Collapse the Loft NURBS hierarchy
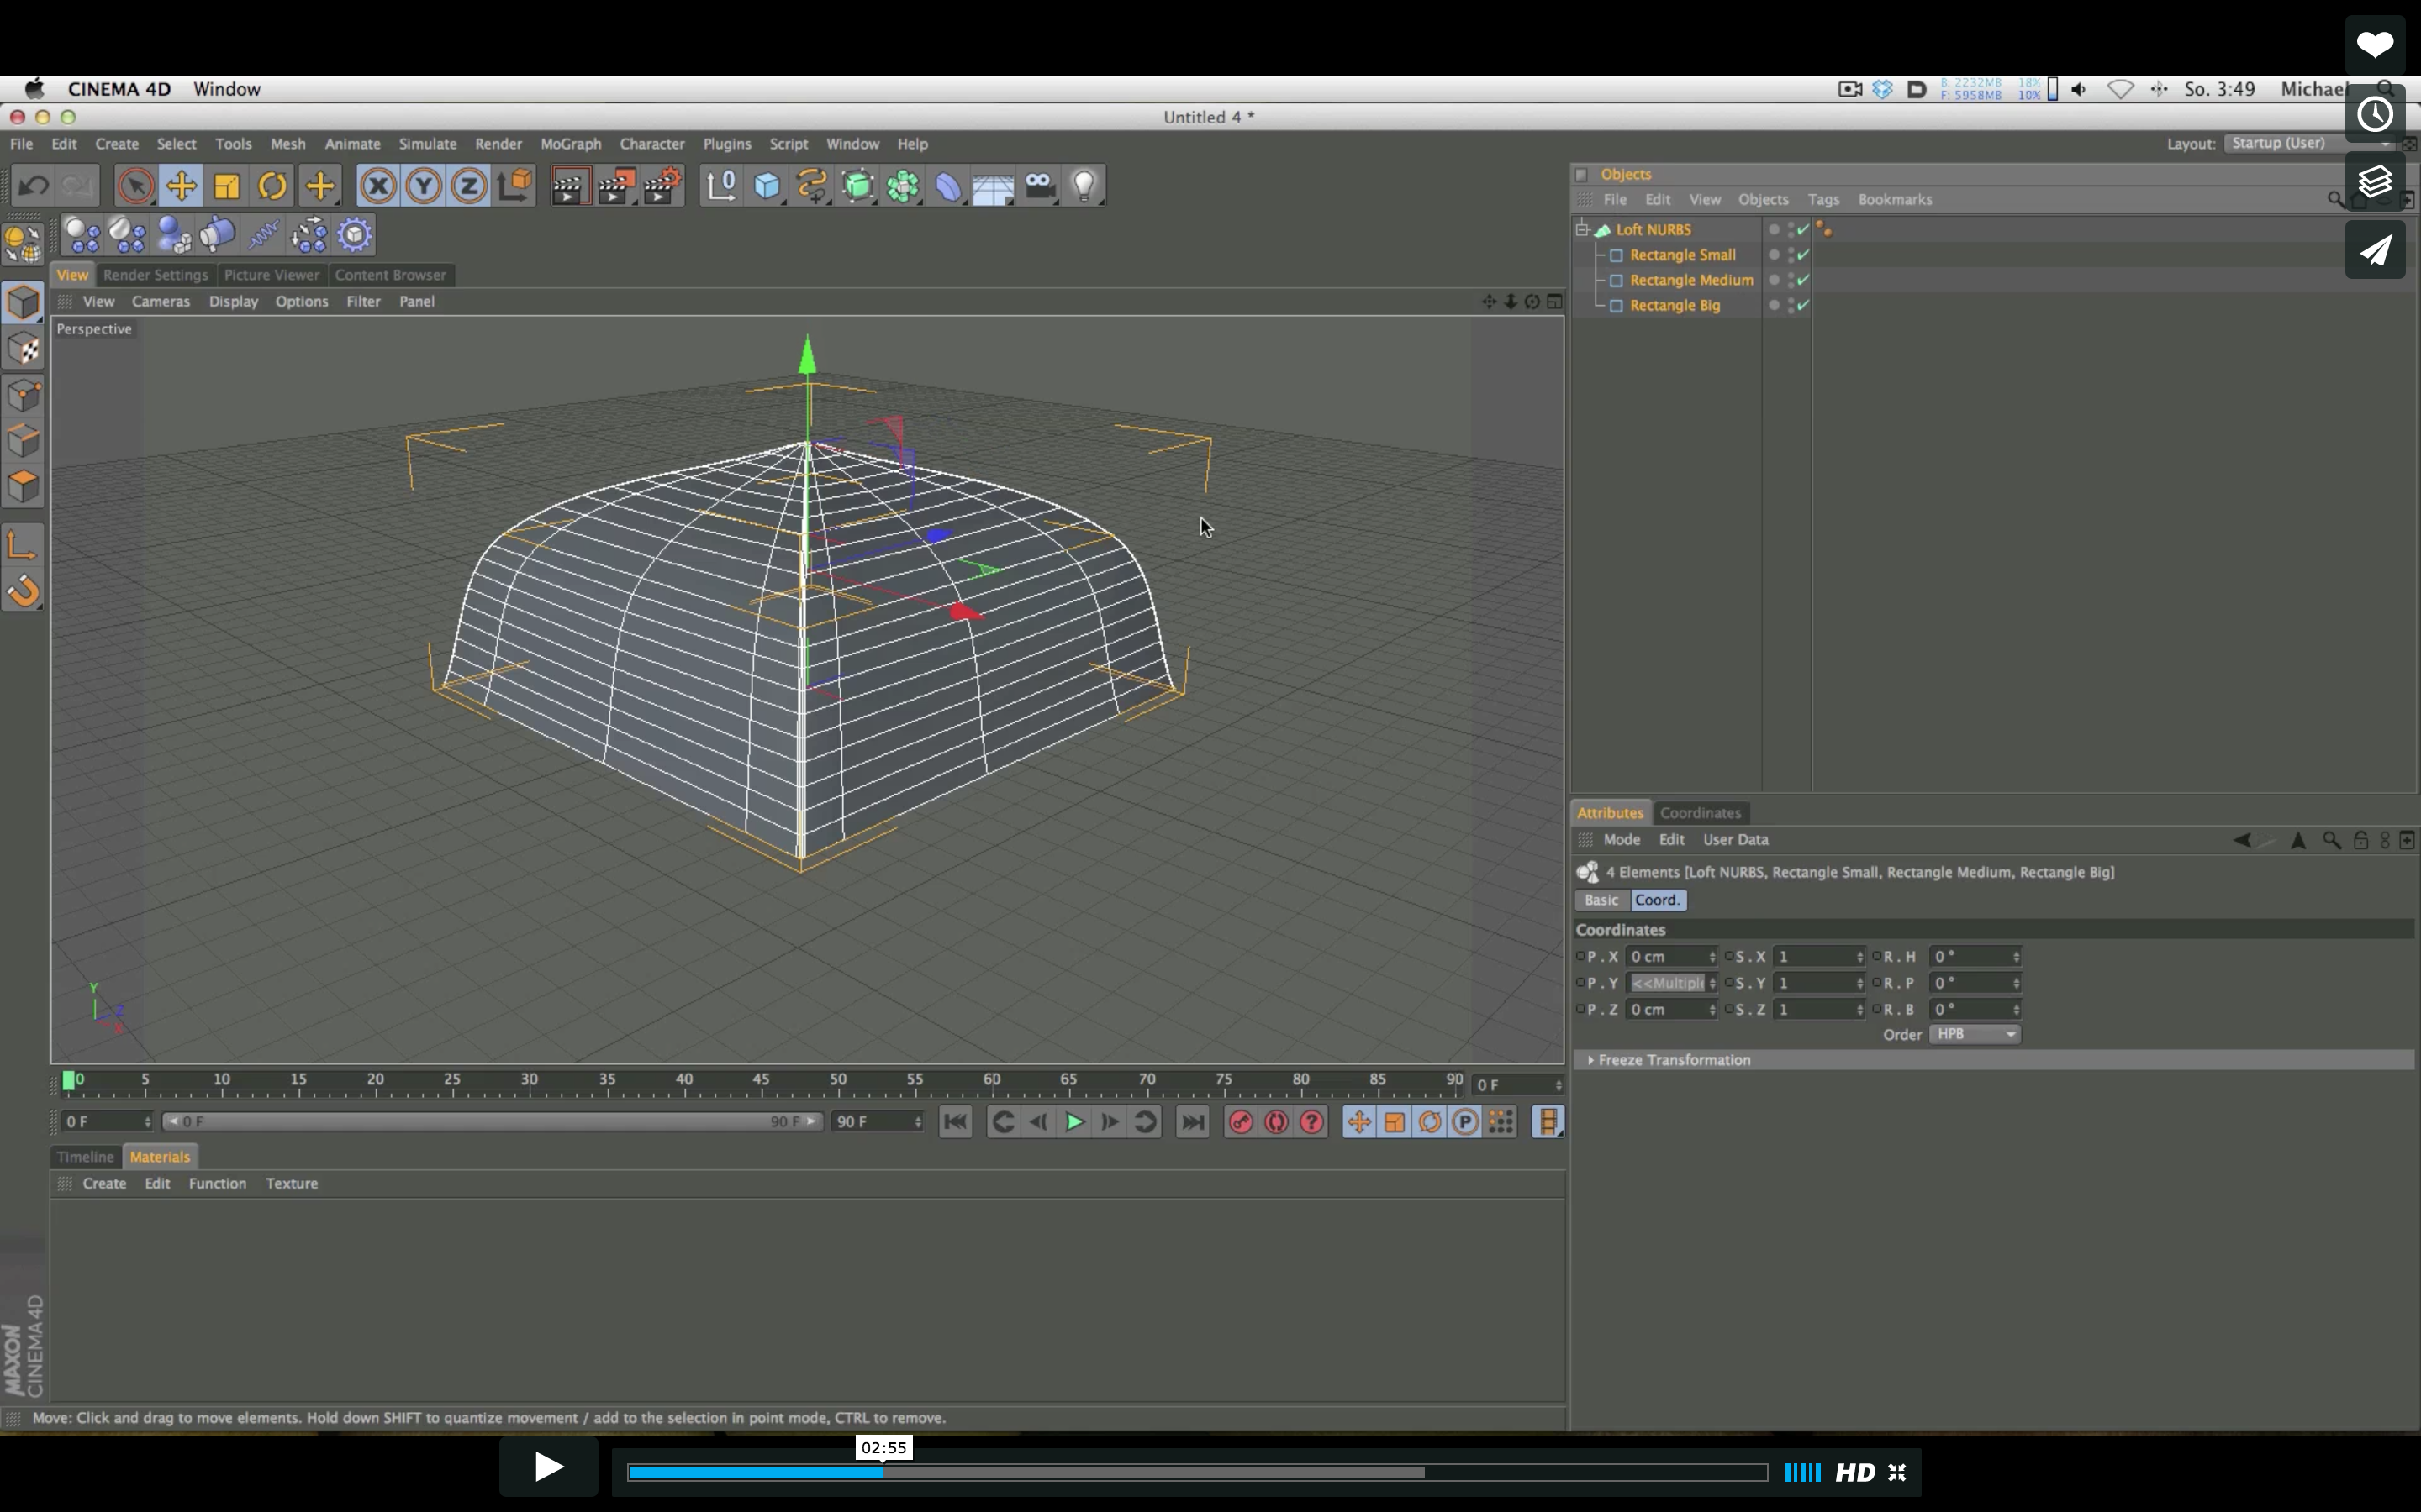 [1583, 229]
